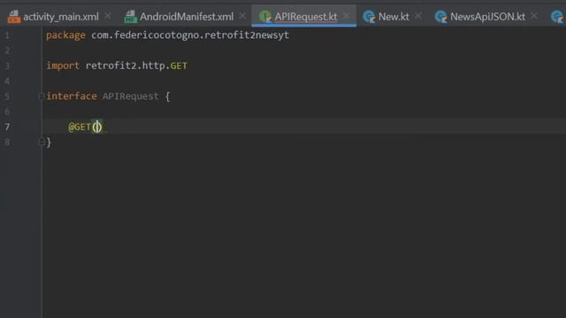Image resolution: width=566 pixels, height=318 pixels.
Task: Click the import keyword on line 3
Action: [x=63, y=65]
